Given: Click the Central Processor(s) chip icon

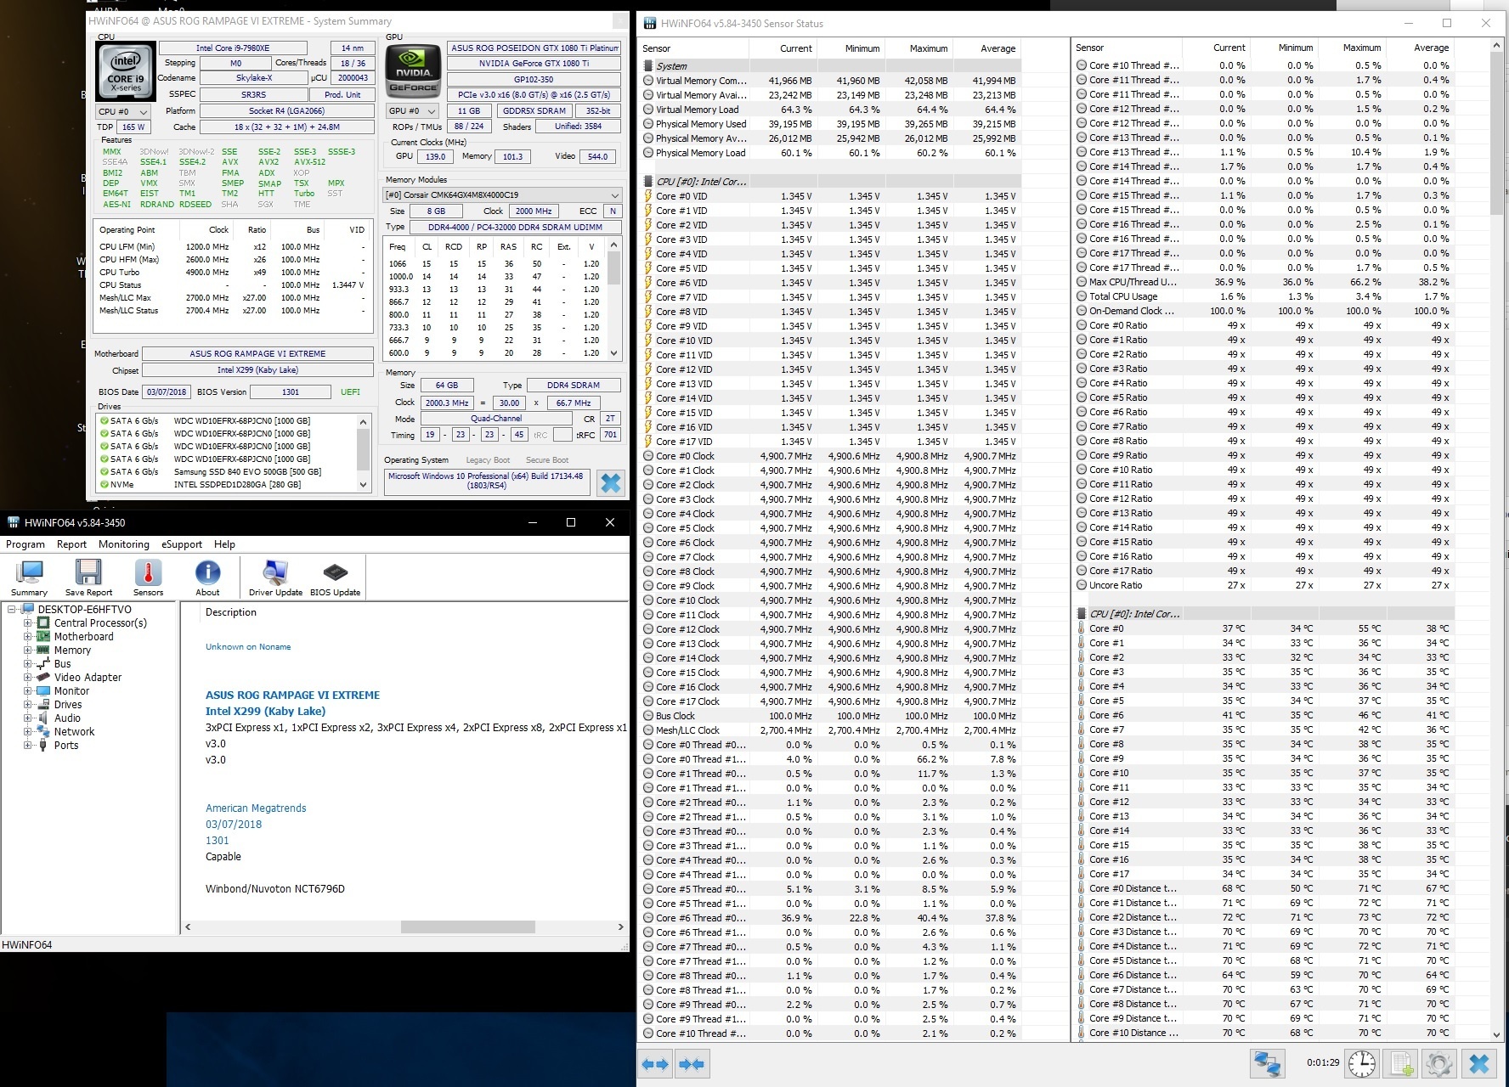Looking at the screenshot, I should pyautogui.click(x=43, y=623).
